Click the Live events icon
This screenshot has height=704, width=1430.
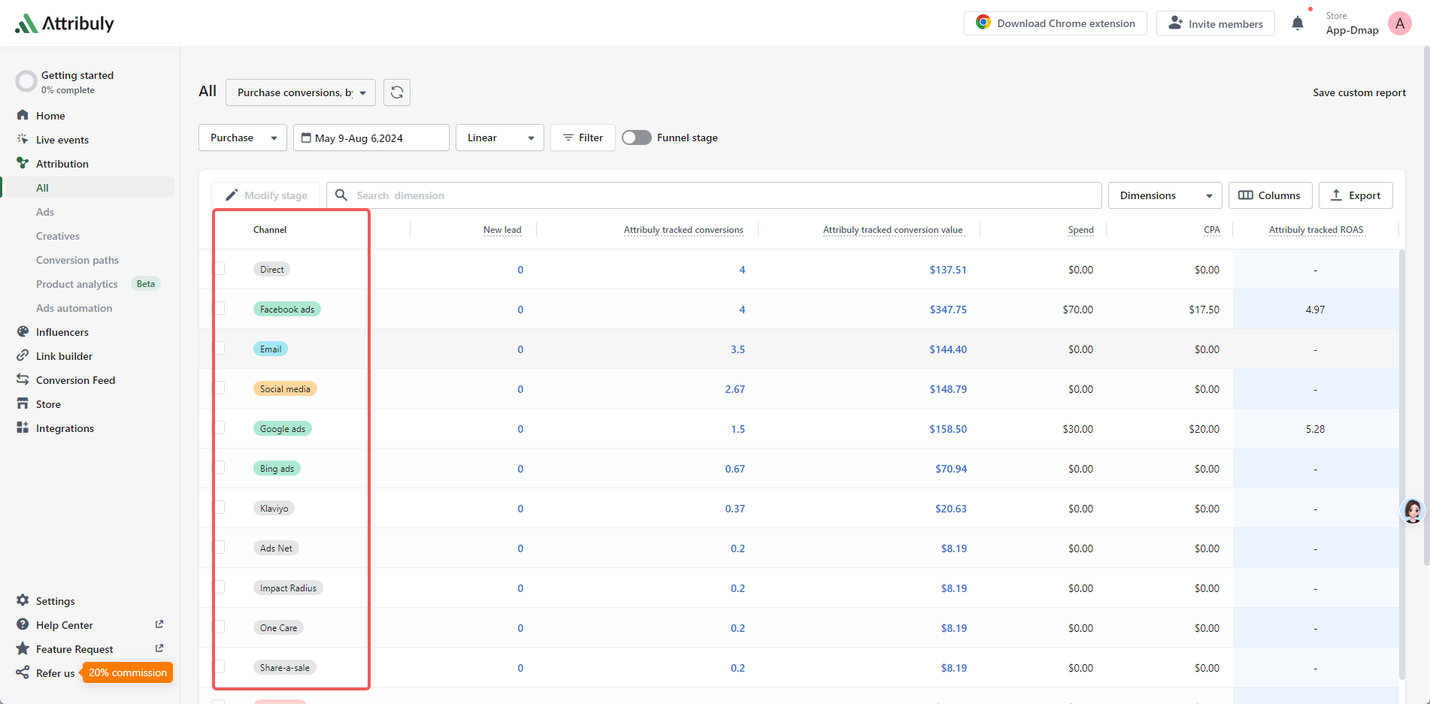click(23, 139)
